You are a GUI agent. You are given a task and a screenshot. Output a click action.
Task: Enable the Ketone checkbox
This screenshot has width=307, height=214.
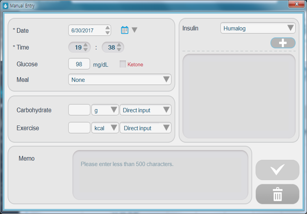tap(123, 64)
